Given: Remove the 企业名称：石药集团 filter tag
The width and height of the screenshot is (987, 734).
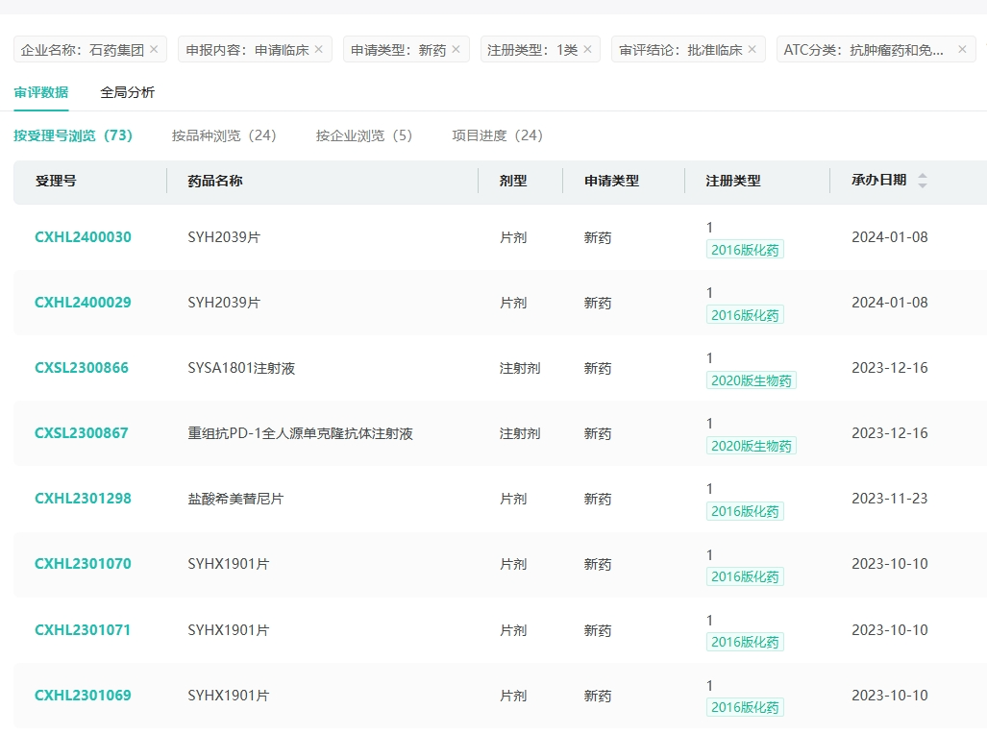Looking at the screenshot, I should point(154,49).
